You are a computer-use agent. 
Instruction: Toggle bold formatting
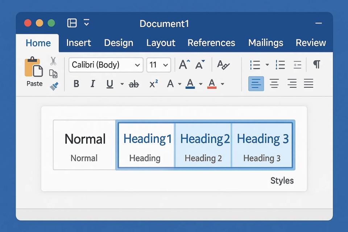[x=76, y=84]
